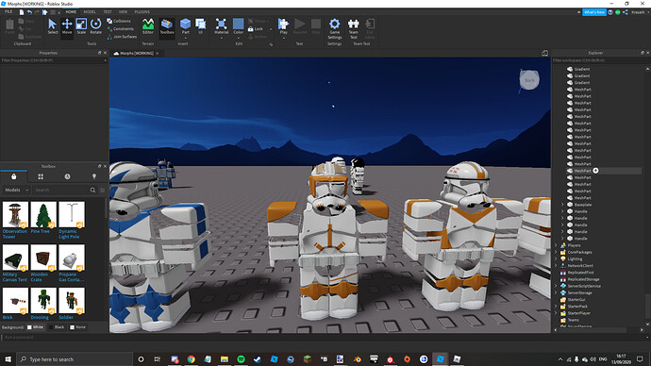Expand the ServerStorage node
Image resolution: width=651 pixels, height=366 pixels.
[x=556, y=292]
